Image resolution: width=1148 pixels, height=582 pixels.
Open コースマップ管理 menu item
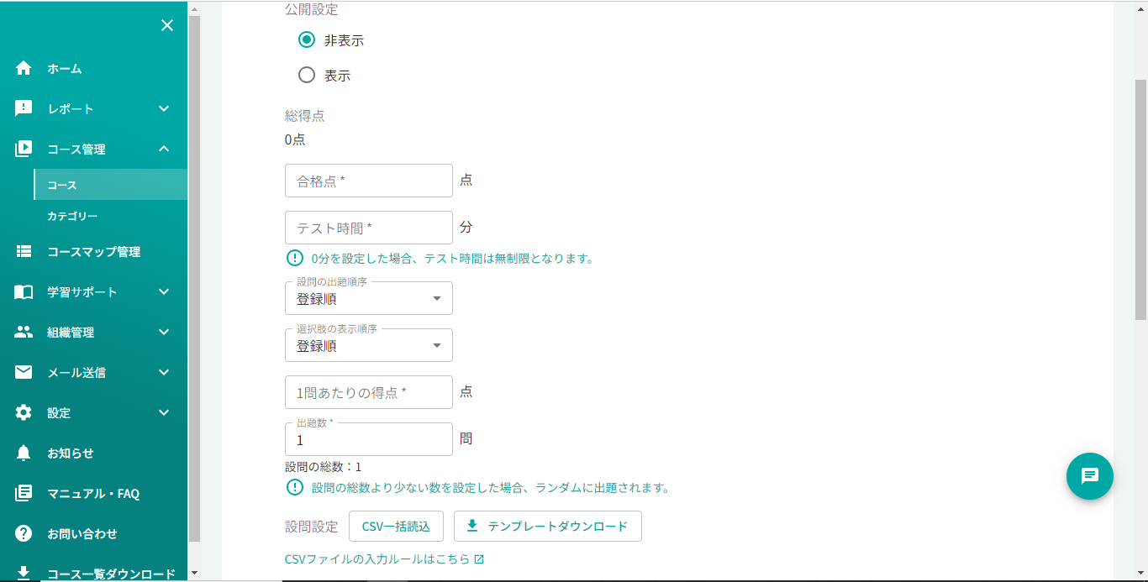click(93, 252)
